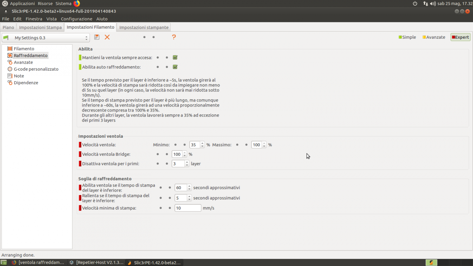The image size is (473, 266).
Task: Select Dipendenze in the sidebar
Action: [x=26, y=83]
